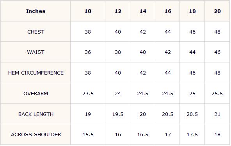Click the Inches header cell

36,11
